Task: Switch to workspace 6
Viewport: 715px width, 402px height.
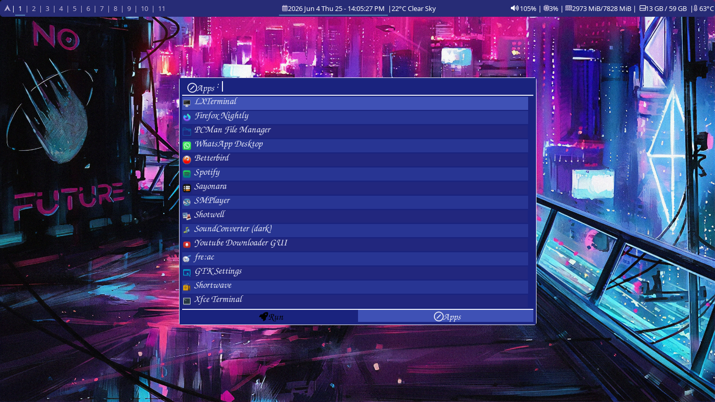Action: click(88, 8)
